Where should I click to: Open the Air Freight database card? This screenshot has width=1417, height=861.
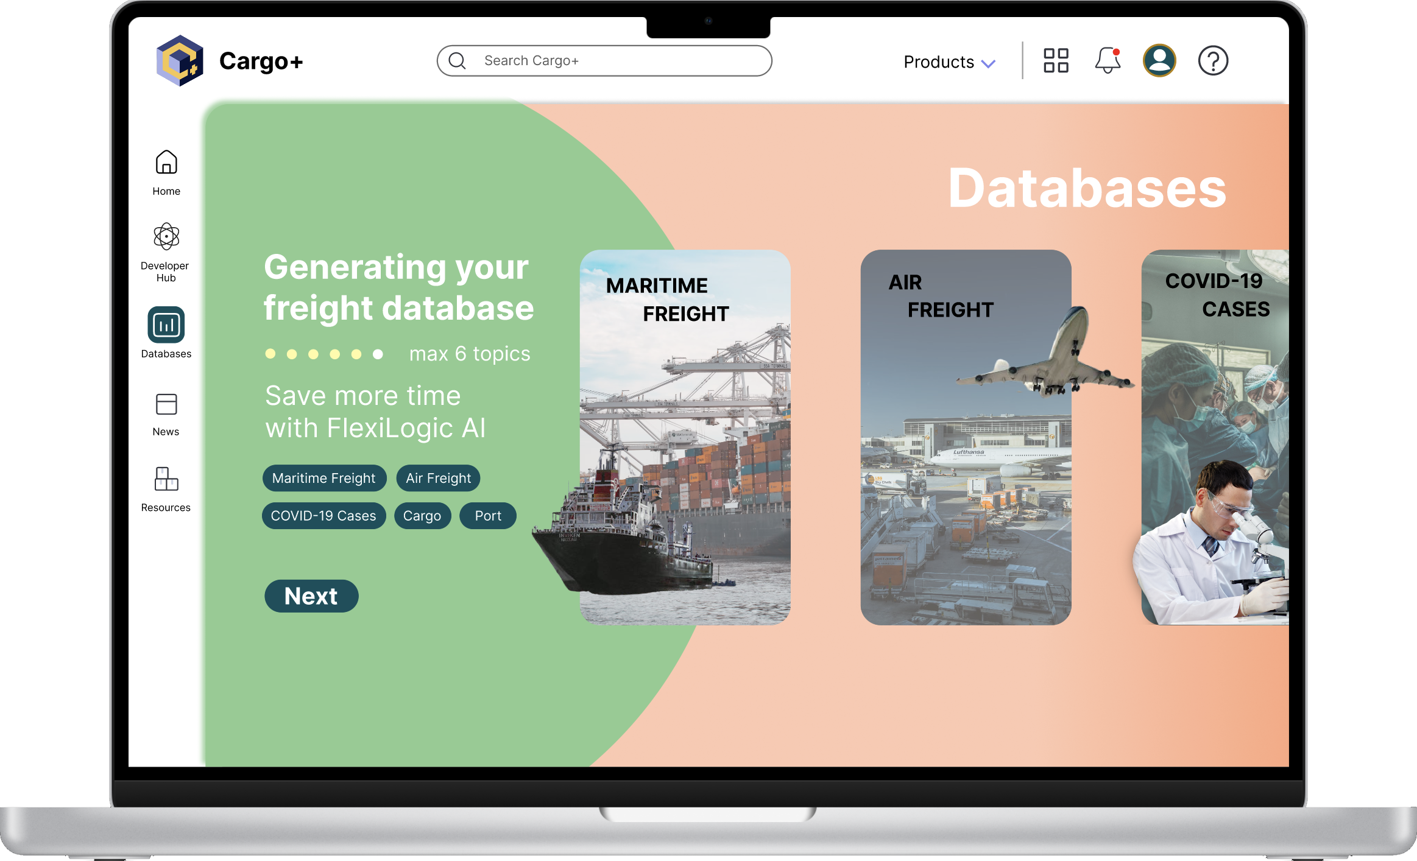pyautogui.click(x=966, y=437)
